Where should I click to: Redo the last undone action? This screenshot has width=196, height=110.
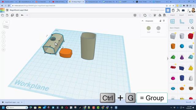click(x=27, y=15)
